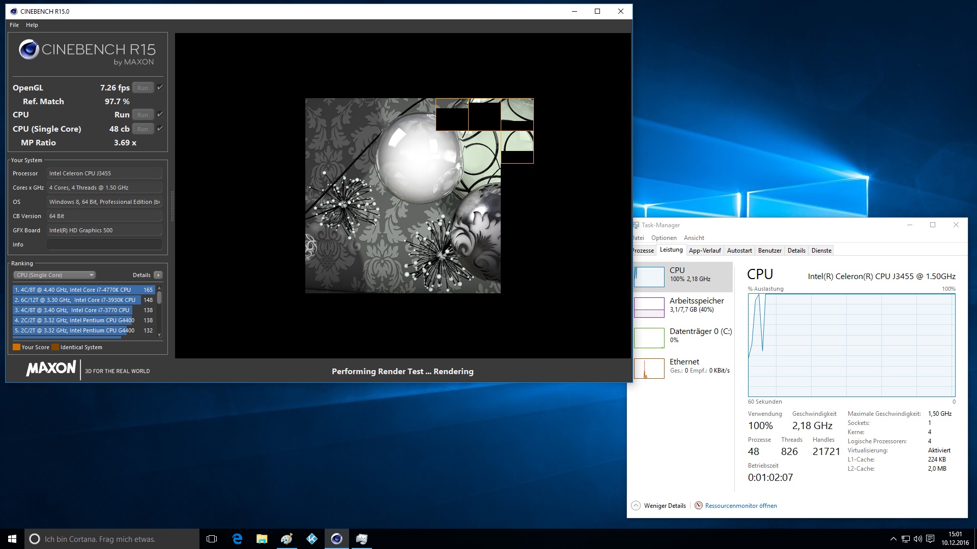Viewport: 977px width, 549px height.
Task: Open Ressourcenmonitor öffnen link
Action: tap(741, 506)
